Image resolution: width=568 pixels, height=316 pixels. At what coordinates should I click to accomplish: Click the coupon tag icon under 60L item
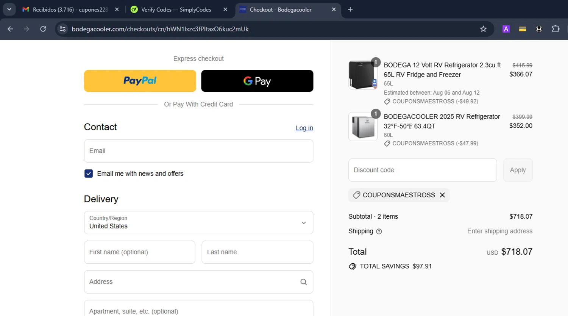[x=387, y=144]
